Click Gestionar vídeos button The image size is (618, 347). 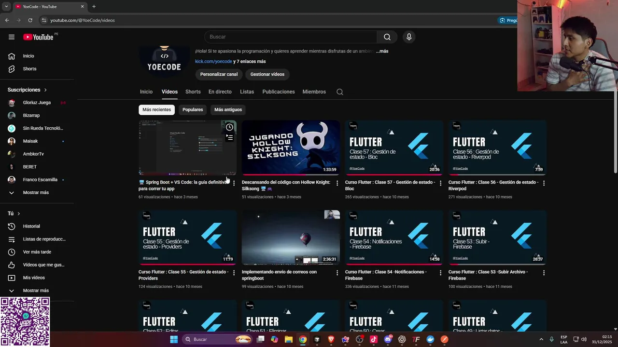point(267,74)
